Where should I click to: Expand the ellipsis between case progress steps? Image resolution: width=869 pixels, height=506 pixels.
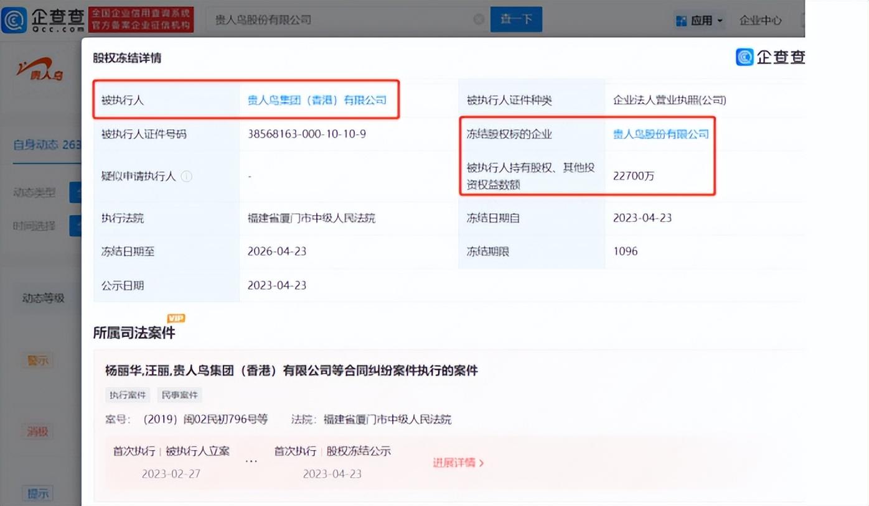[x=251, y=462]
